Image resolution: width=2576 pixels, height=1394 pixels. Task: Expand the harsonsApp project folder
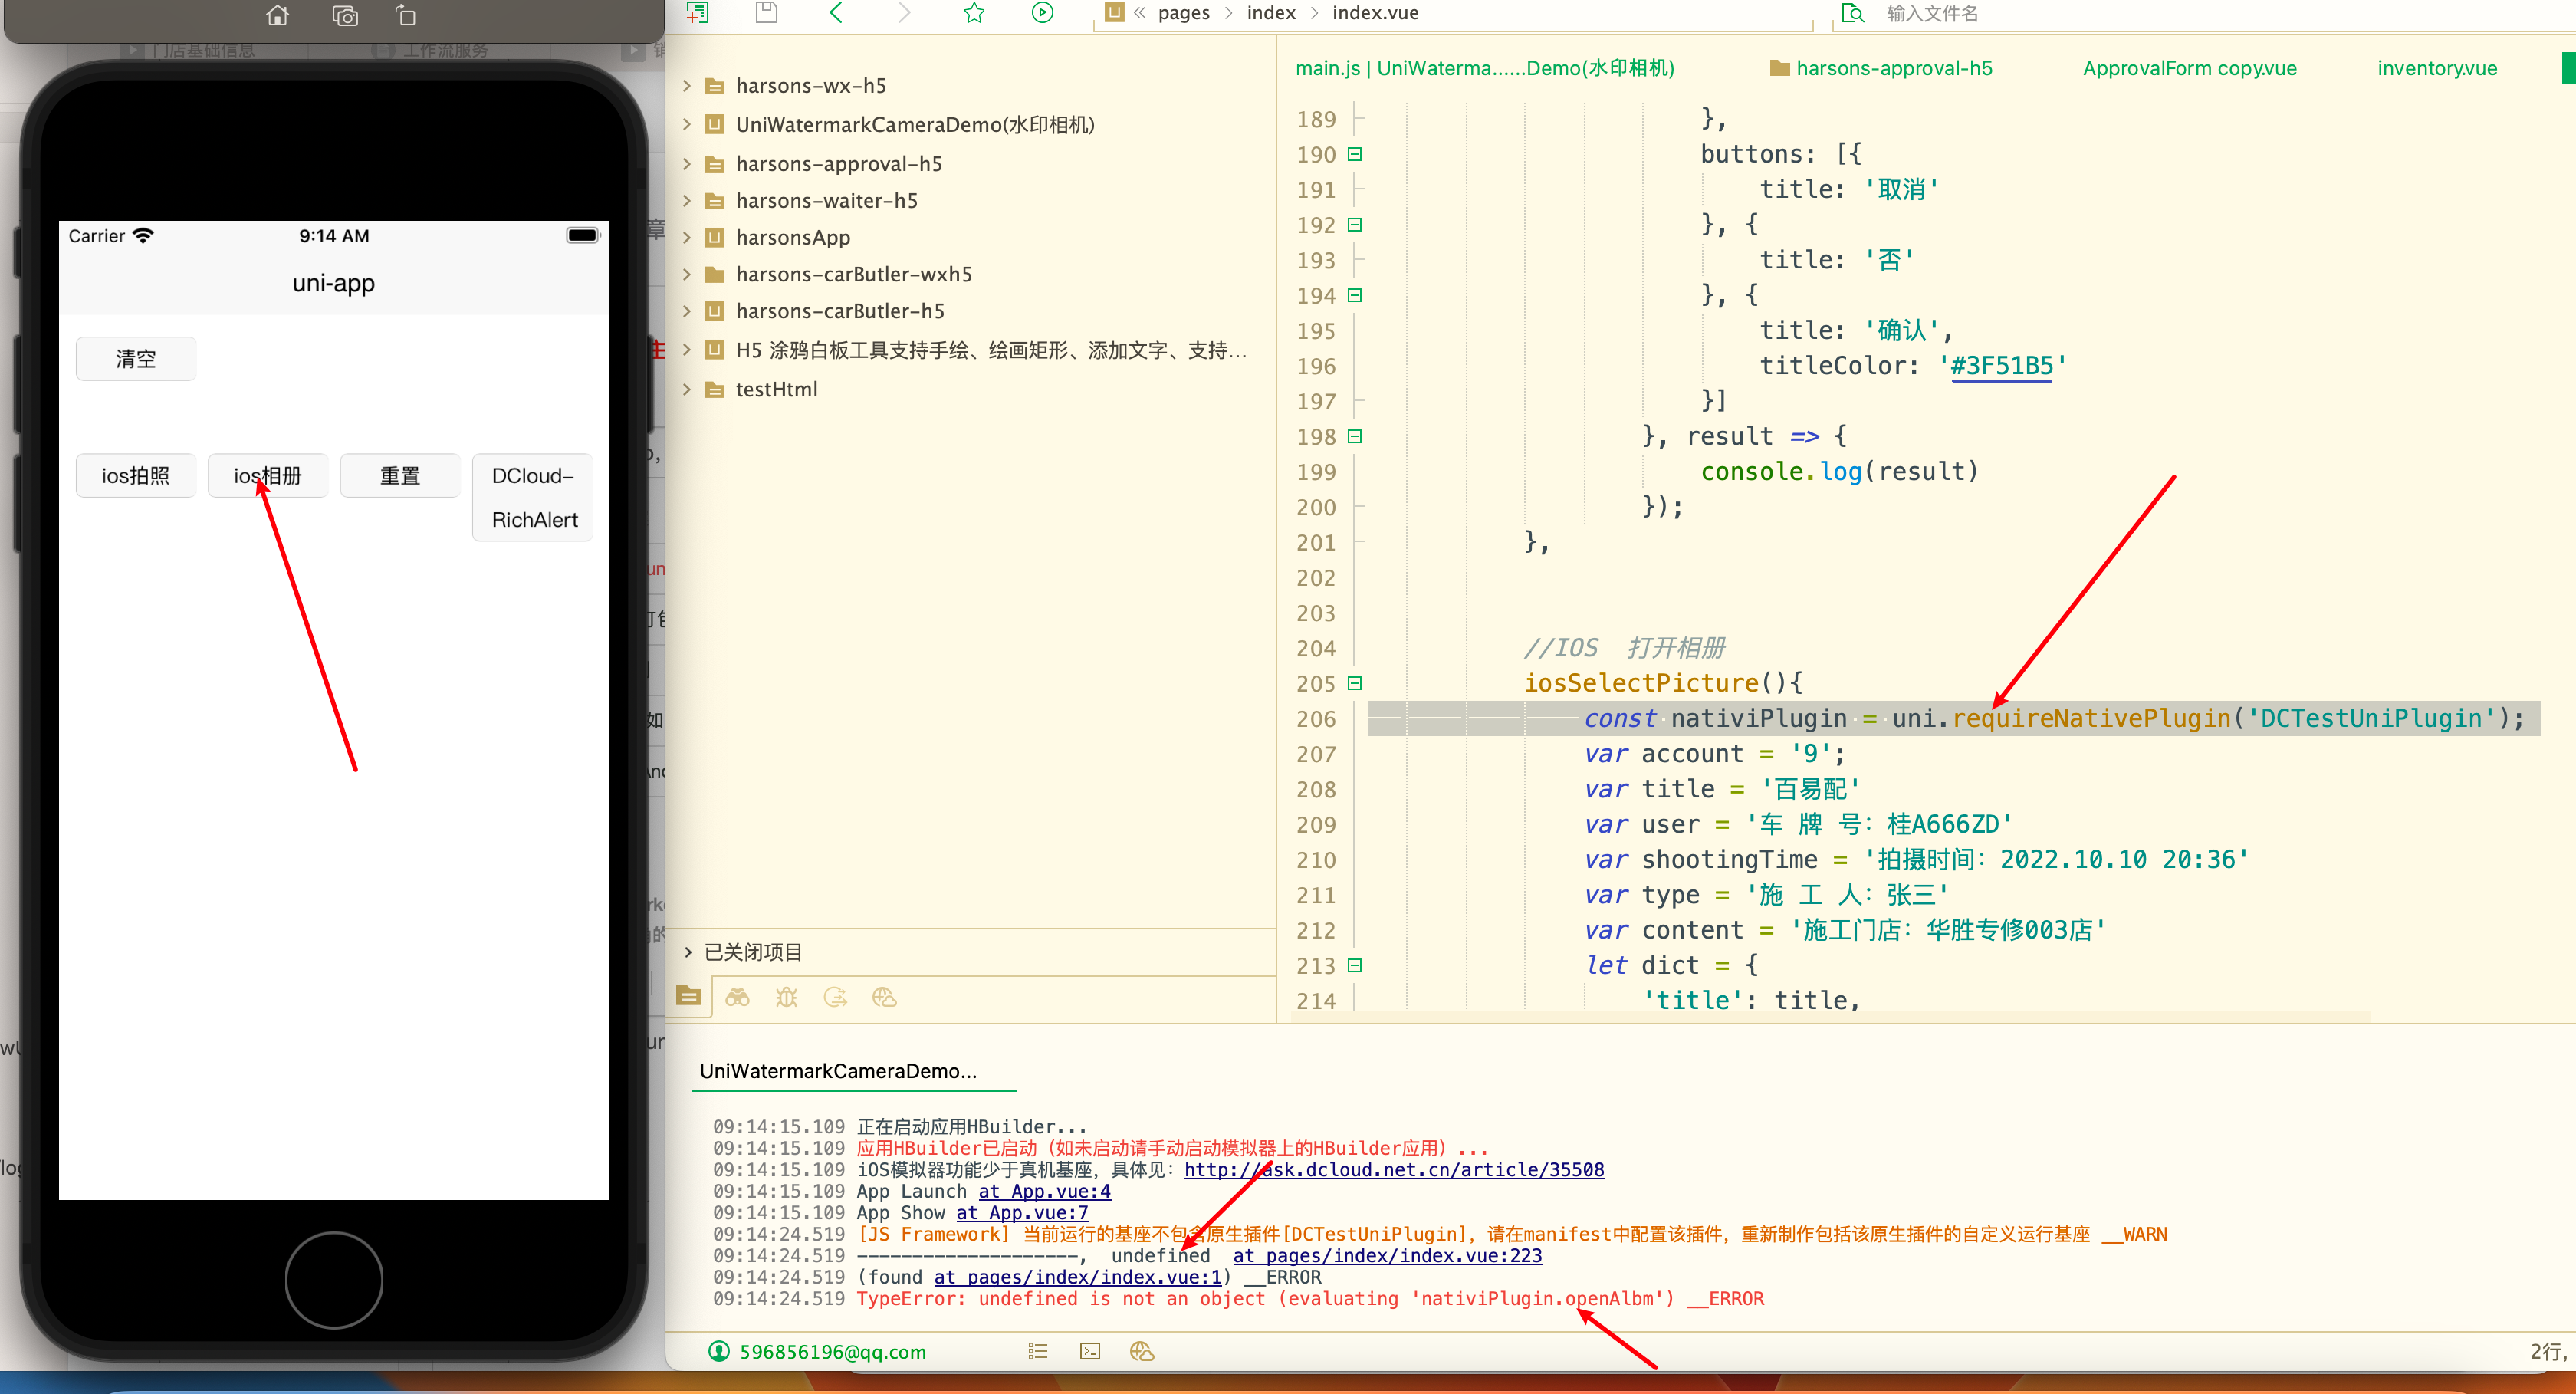coord(687,238)
